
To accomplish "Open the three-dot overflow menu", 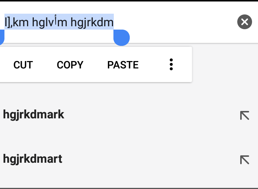I will [171, 65].
